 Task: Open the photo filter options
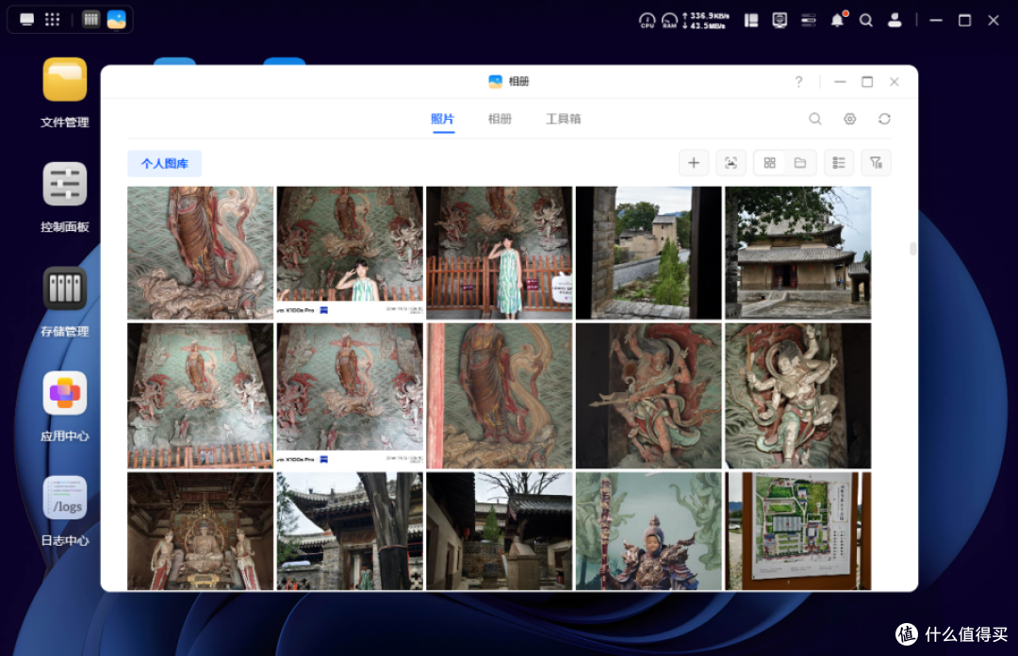click(x=876, y=163)
